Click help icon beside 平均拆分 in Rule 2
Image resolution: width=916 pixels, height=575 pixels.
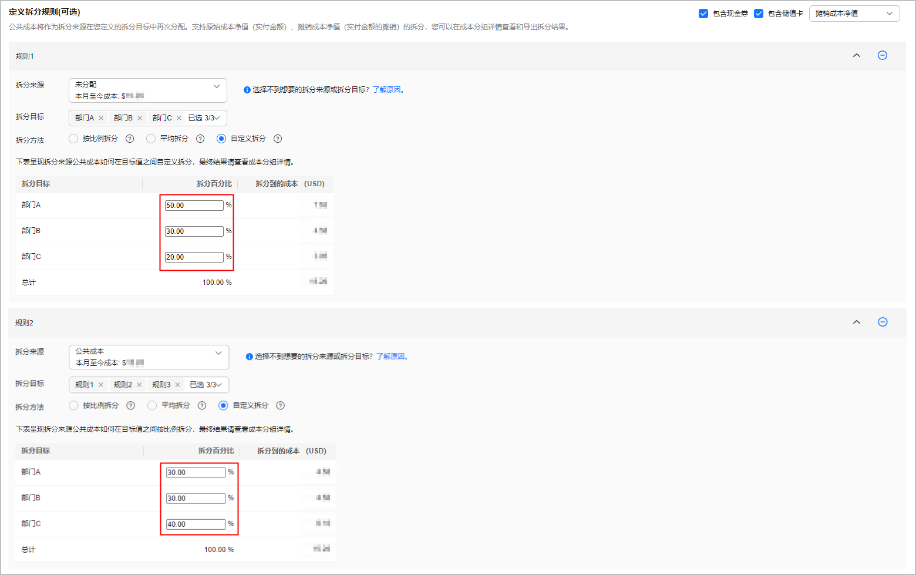tap(202, 405)
